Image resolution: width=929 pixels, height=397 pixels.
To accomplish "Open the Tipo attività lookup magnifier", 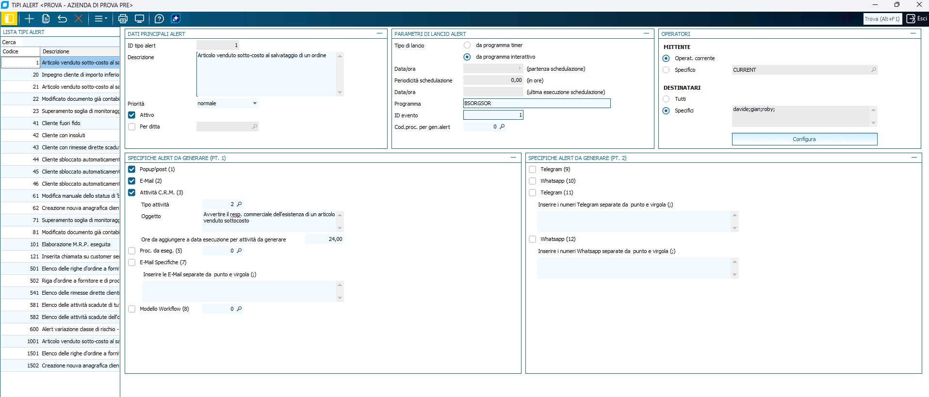I will 239,204.
